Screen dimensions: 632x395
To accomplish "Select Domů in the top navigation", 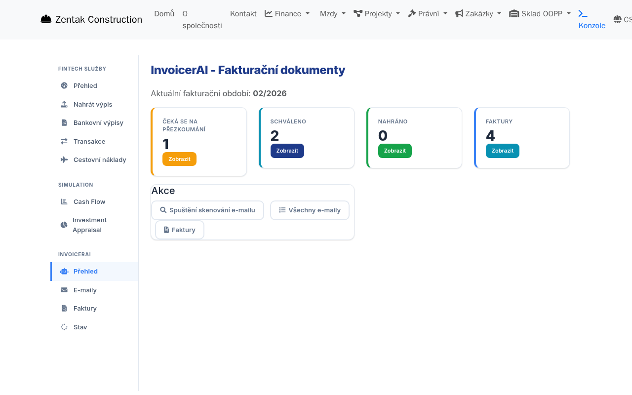I will click(x=164, y=13).
